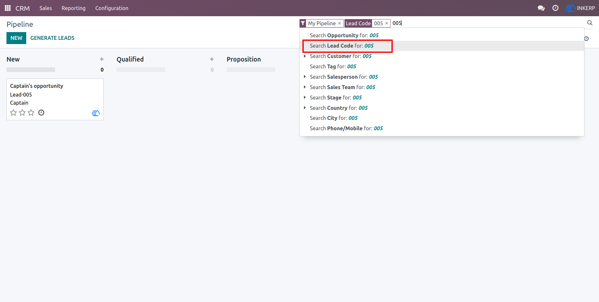Click GENERATE LEADS button
The height and width of the screenshot is (302, 599).
tap(52, 38)
